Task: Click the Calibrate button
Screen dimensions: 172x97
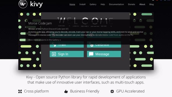Action: click(x=104, y=44)
